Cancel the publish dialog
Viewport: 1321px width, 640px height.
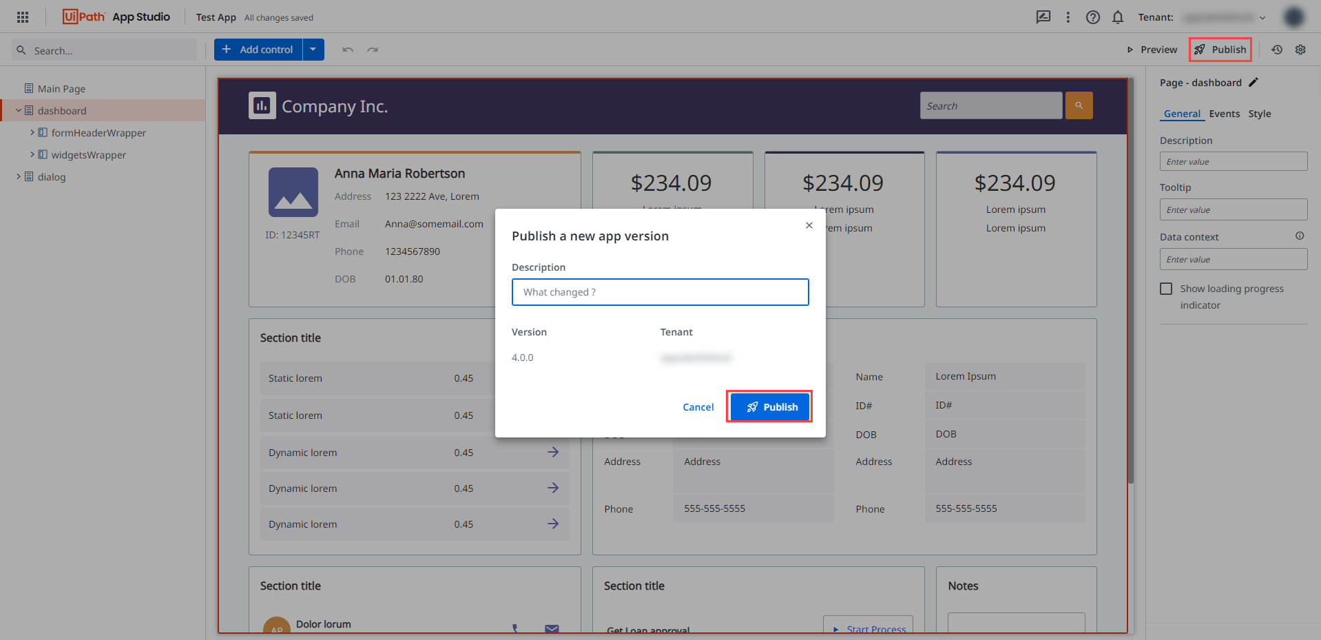tap(698, 406)
